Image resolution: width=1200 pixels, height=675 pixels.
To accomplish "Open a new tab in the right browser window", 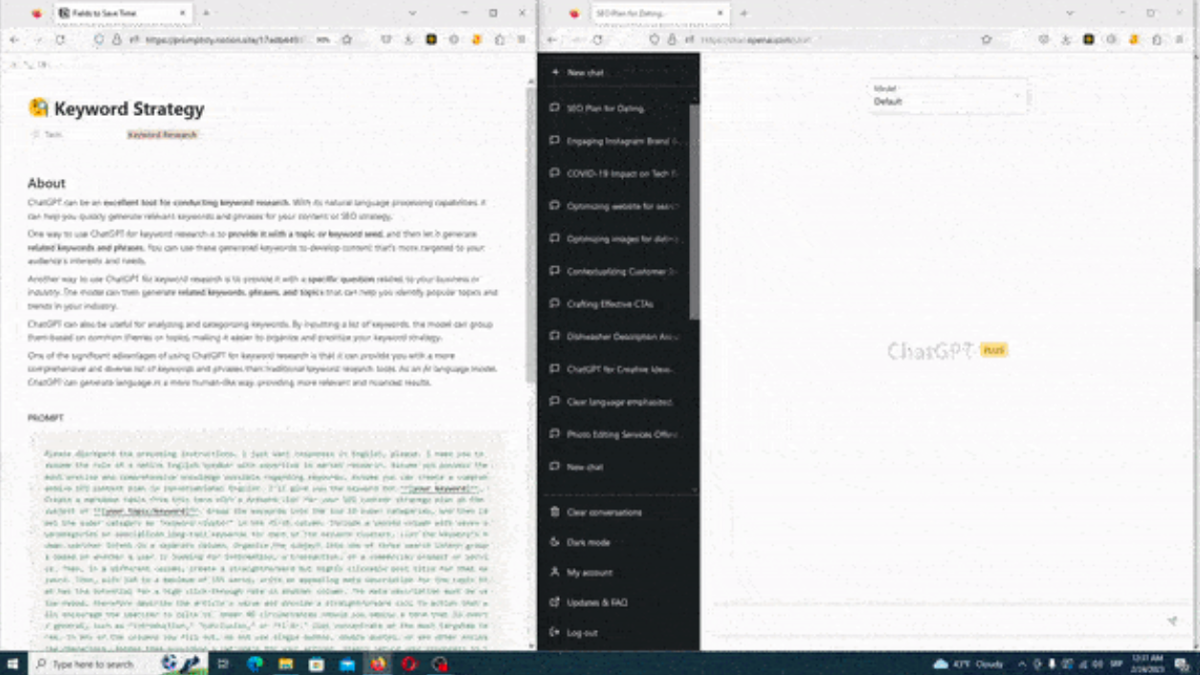I will 744,13.
